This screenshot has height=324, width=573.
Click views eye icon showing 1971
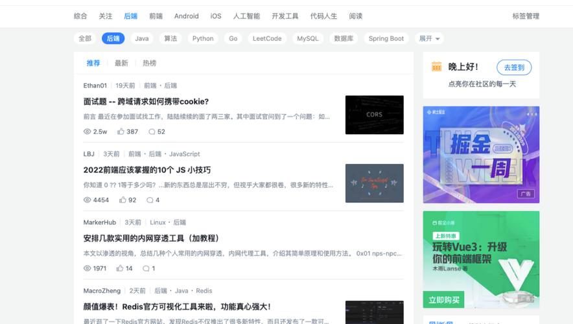[87, 268]
